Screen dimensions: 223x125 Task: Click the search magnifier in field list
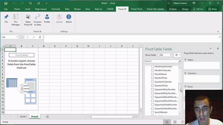tap(180, 61)
